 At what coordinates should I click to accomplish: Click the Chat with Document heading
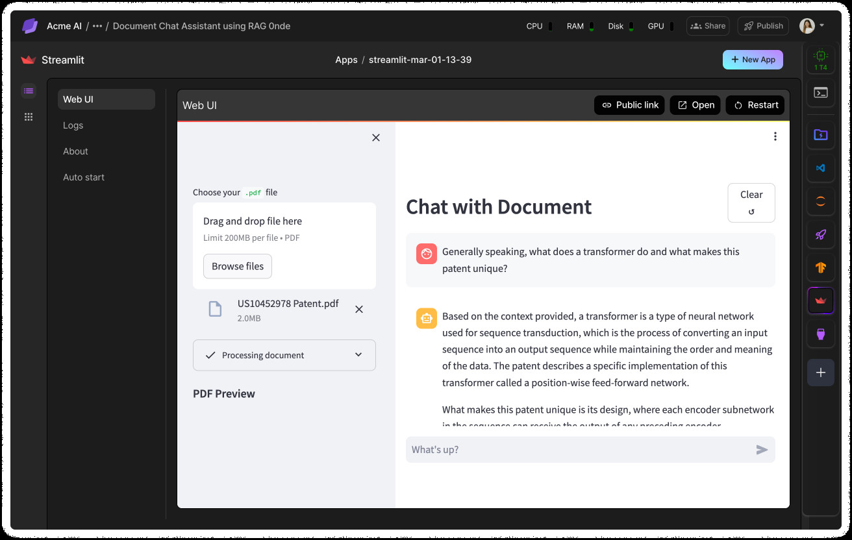499,206
